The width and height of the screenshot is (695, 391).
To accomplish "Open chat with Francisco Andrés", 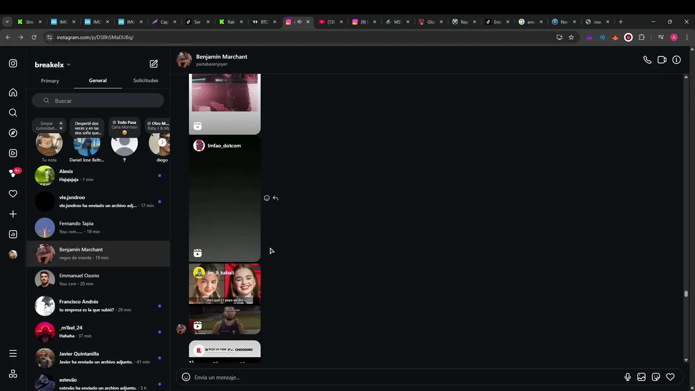I will pos(98,306).
